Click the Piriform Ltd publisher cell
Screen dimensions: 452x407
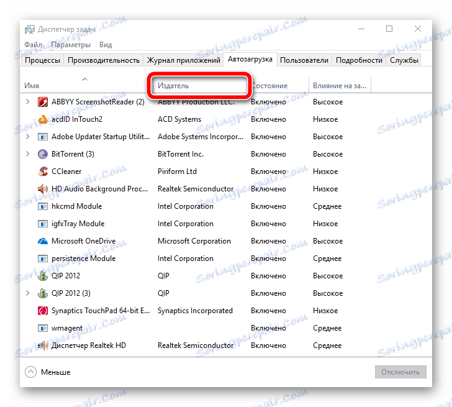pos(177,171)
